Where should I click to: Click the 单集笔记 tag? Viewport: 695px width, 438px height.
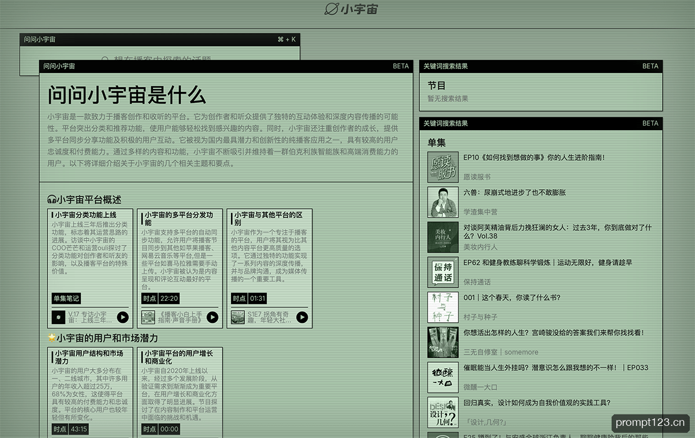[66, 299]
